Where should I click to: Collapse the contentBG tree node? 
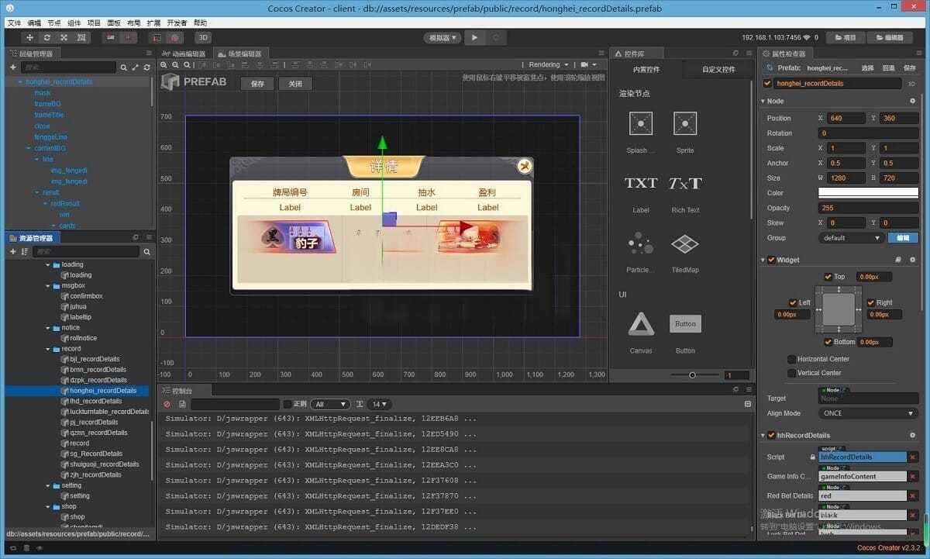coord(29,148)
